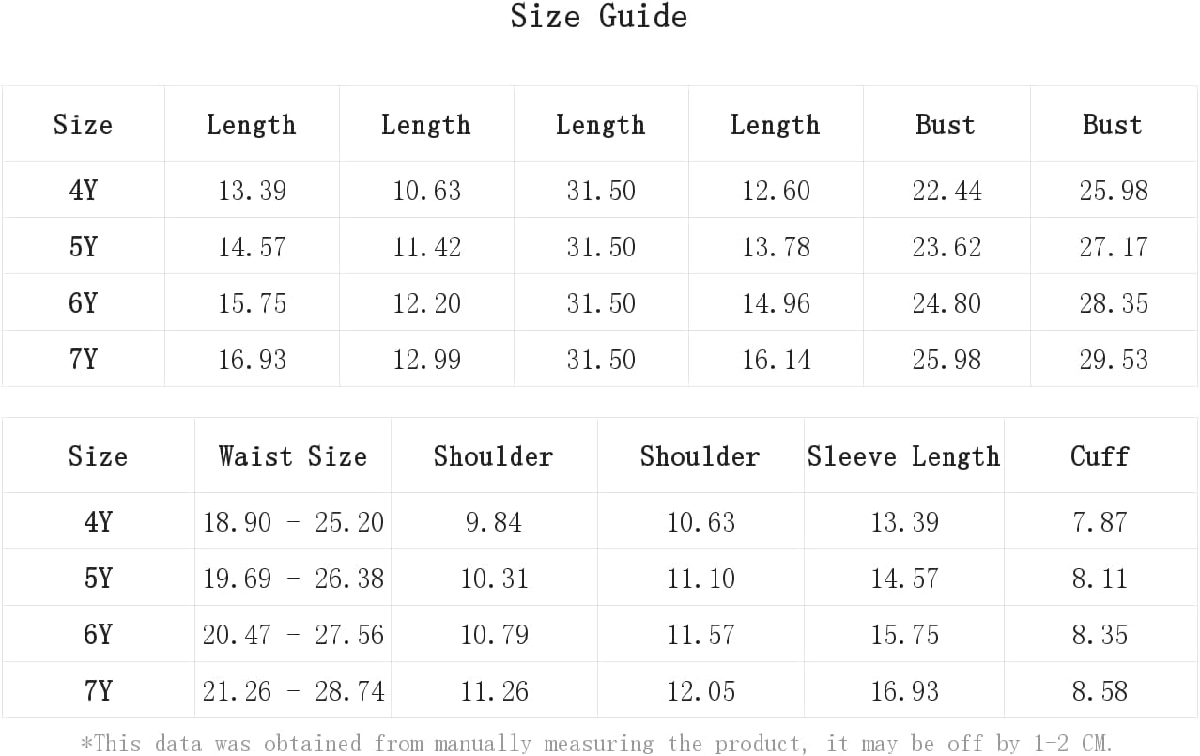Select the 29.53 bust value
The width and height of the screenshot is (1200, 756).
1114,360
